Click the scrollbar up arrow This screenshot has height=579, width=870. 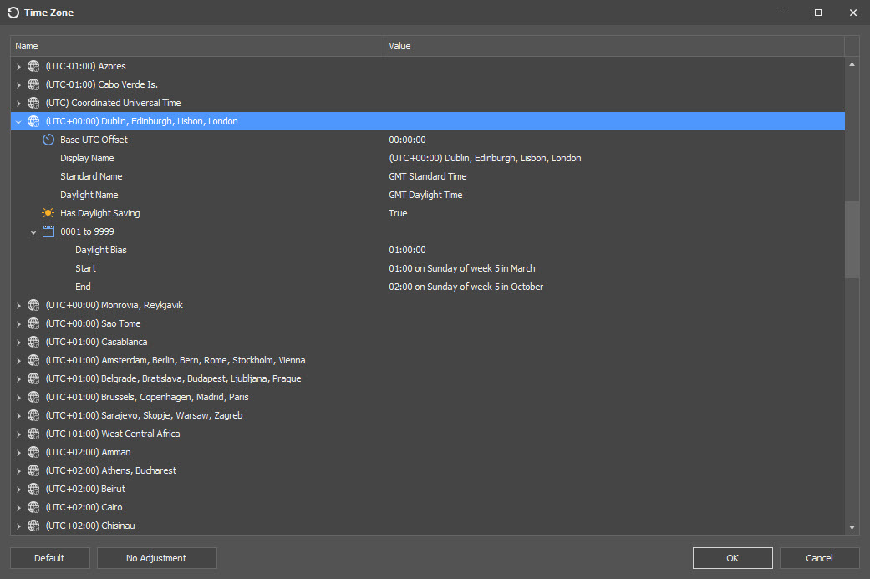coord(852,64)
